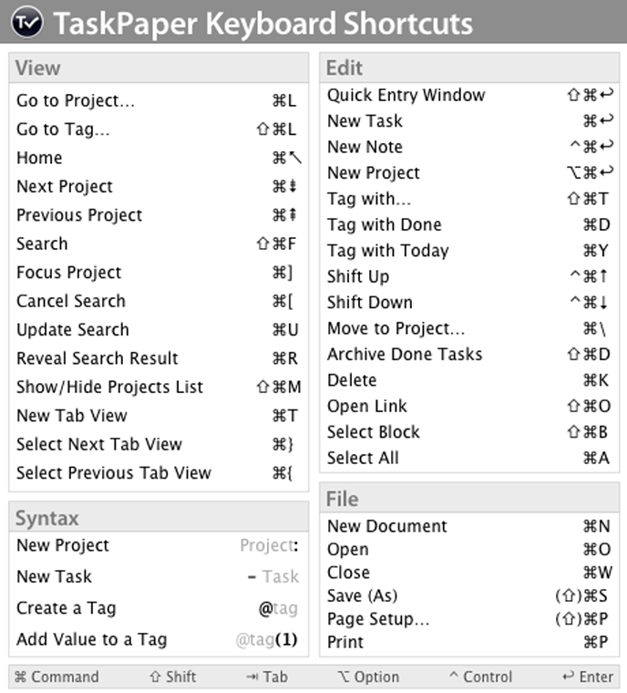Click the Show/Hide Projects List row

(109, 387)
